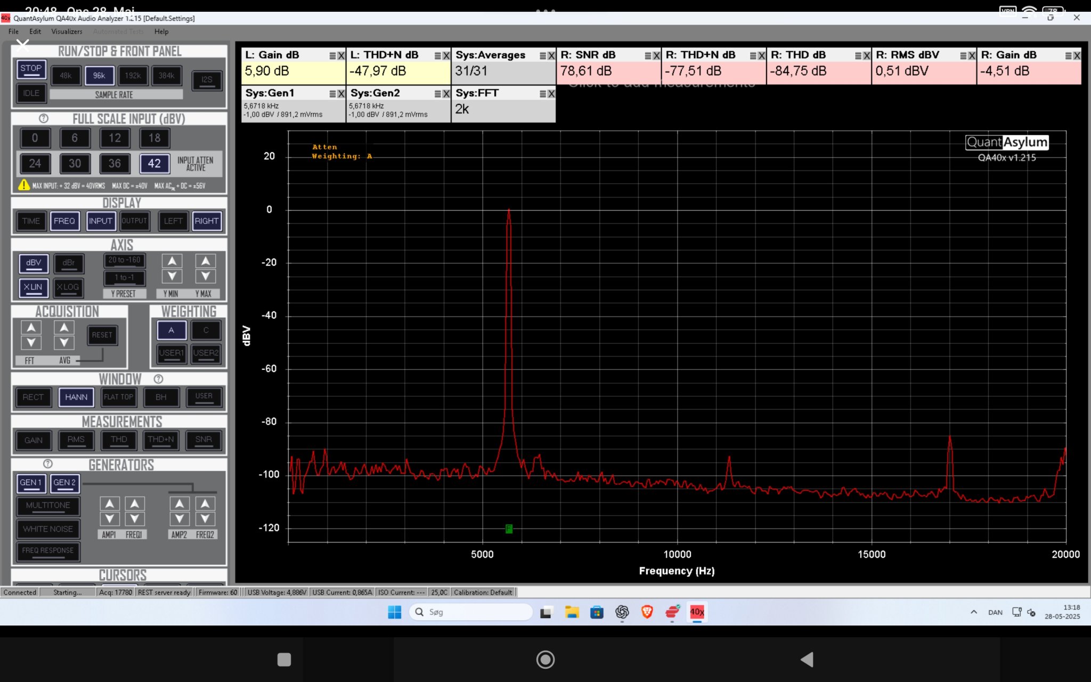Image resolution: width=1091 pixels, height=682 pixels.
Task: Close the L: THD+N dB measurement tile
Action: [446, 56]
